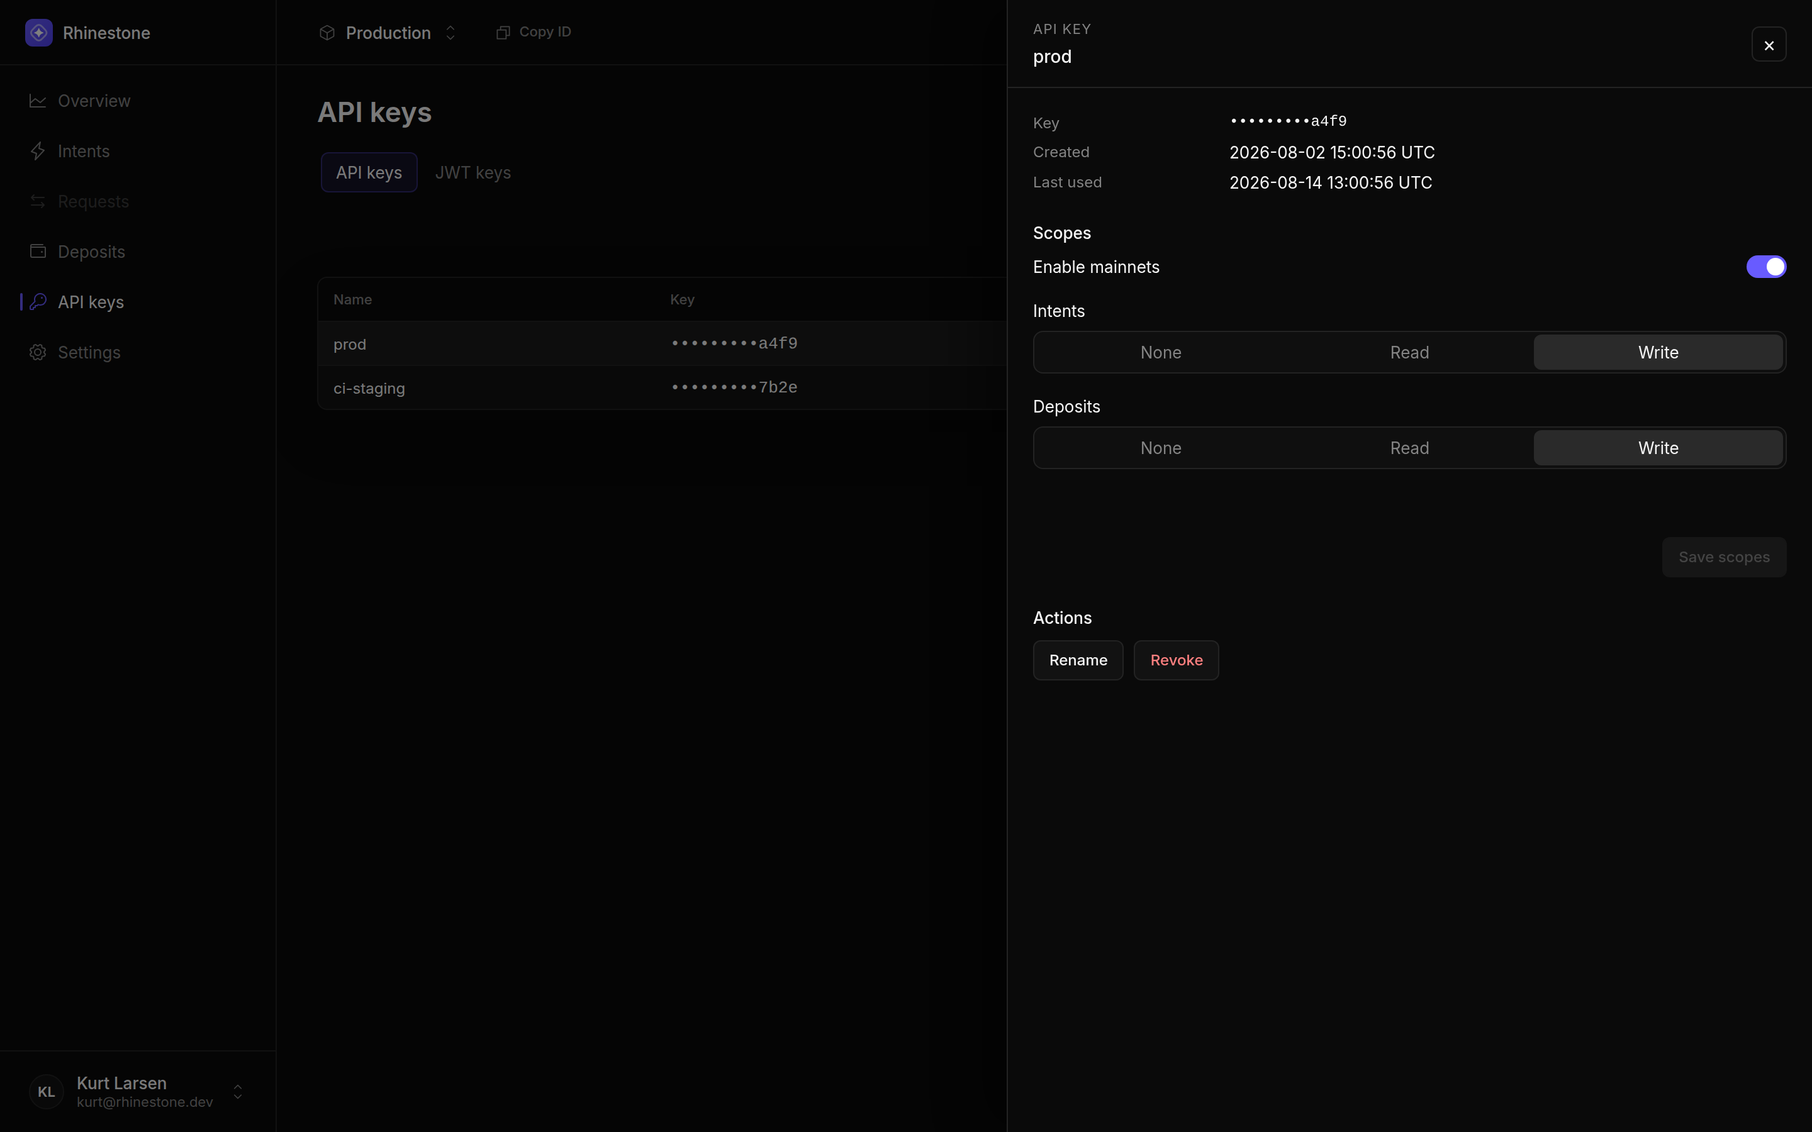Open the Overview chart icon

click(38, 101)
